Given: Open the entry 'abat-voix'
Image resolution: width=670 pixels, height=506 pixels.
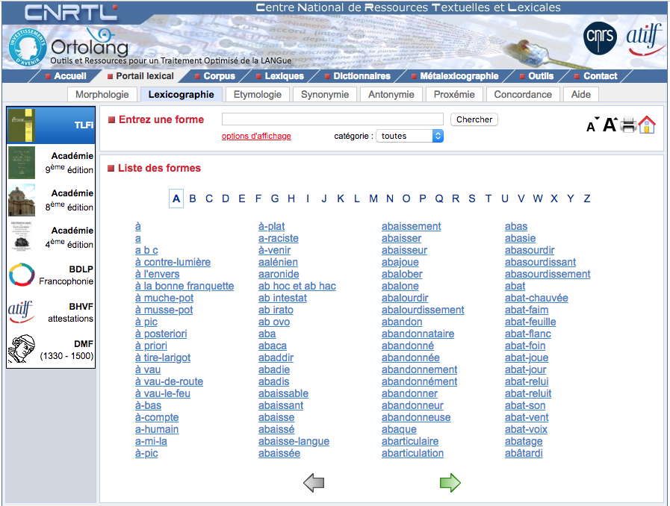Looking at the screenshot, I should point(526,429).
